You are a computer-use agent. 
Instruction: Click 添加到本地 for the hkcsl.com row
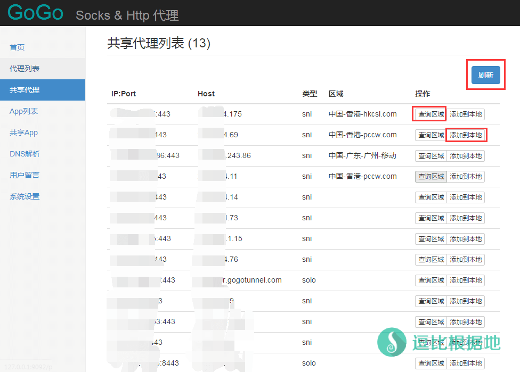466,114
